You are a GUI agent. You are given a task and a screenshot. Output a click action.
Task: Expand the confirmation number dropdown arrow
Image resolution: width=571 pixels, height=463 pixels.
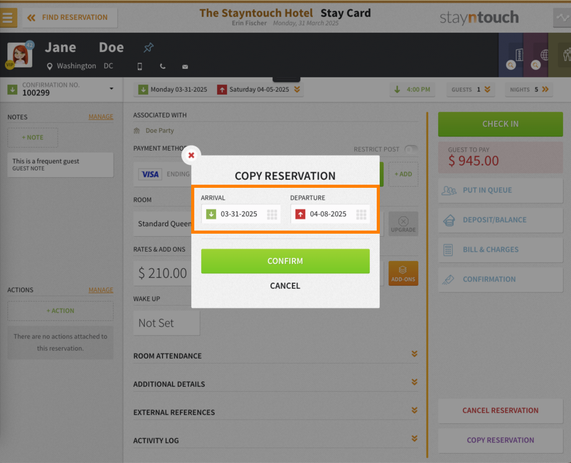coord(112,89)
